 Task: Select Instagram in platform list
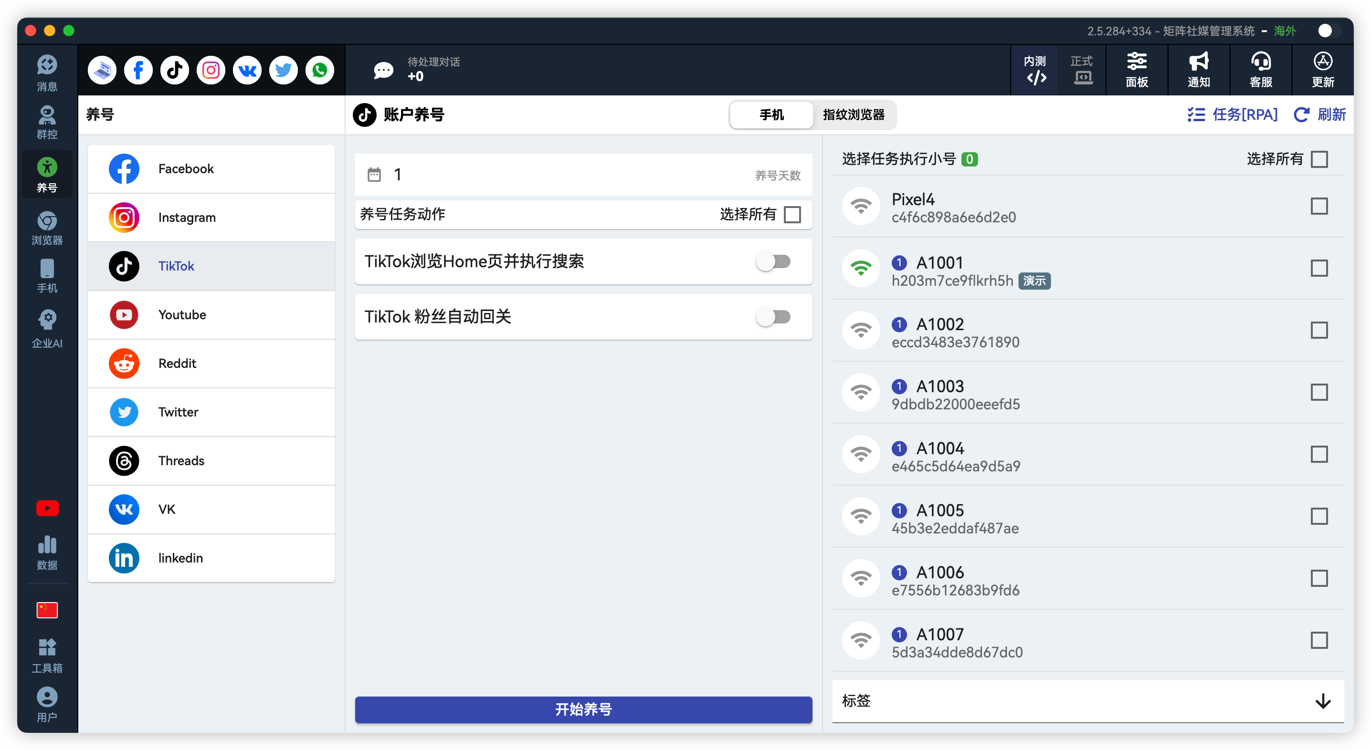[211, 218]
